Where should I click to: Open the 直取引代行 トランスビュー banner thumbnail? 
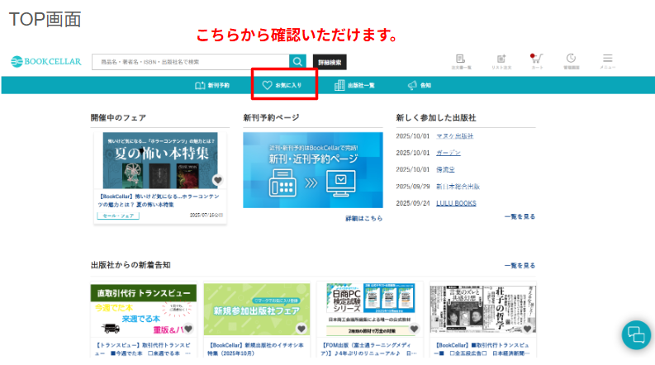coord(143,310)
